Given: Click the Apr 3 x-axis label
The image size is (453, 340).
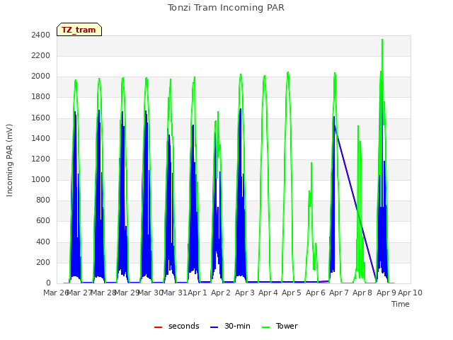Looking at the screenshot, I should point(245,293).
